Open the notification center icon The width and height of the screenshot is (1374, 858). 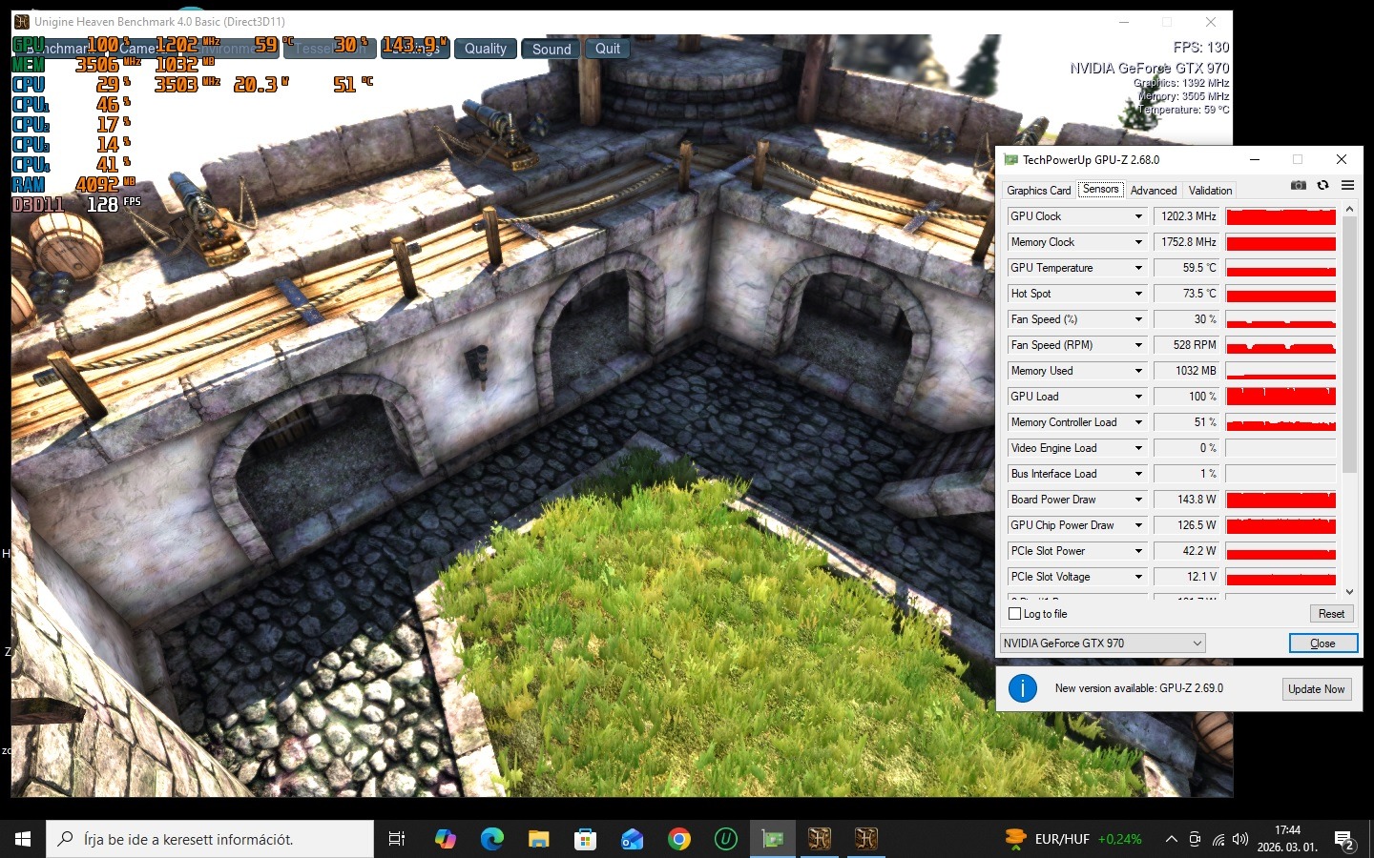point(1345,841)
